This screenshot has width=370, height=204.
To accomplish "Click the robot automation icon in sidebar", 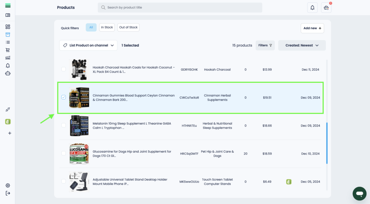I will (x=8, y=73).
